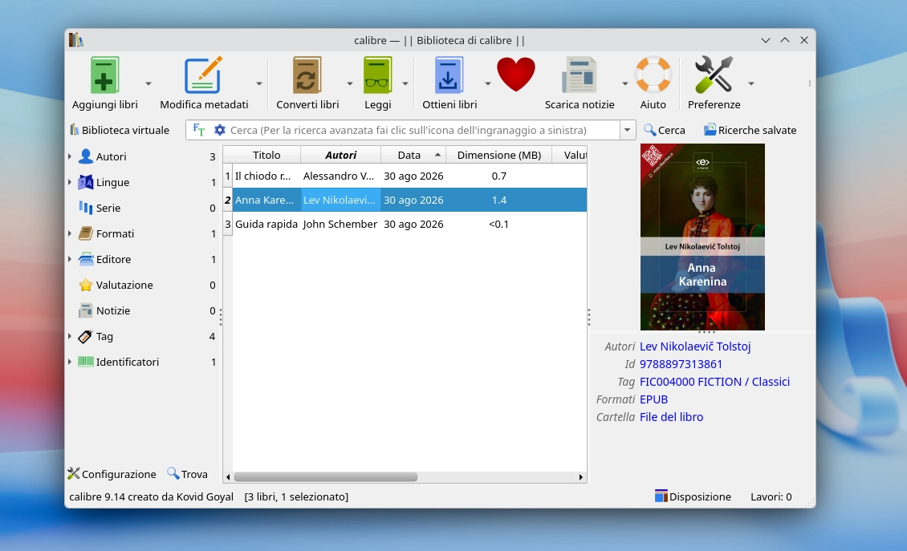Click the Editore printer icon
907x551 pixels.
tap(86, 259)
